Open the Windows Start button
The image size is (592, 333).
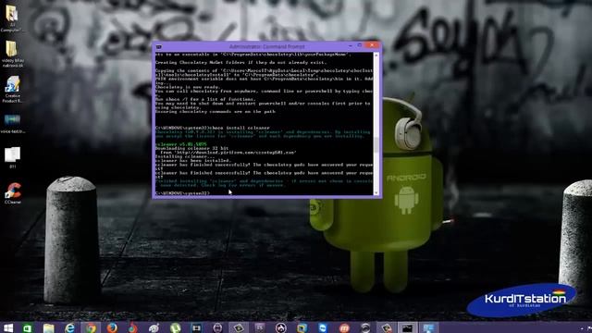[8, 327]
